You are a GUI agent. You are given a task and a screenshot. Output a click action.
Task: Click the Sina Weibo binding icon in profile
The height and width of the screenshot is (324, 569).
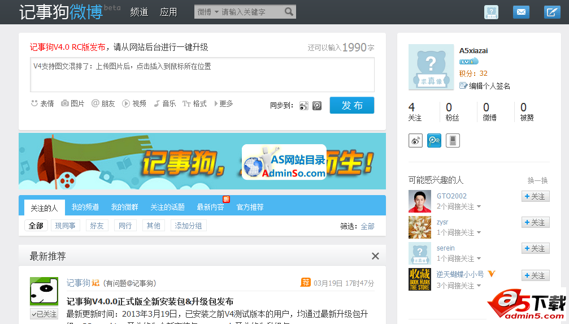click(x=415, y=141)
